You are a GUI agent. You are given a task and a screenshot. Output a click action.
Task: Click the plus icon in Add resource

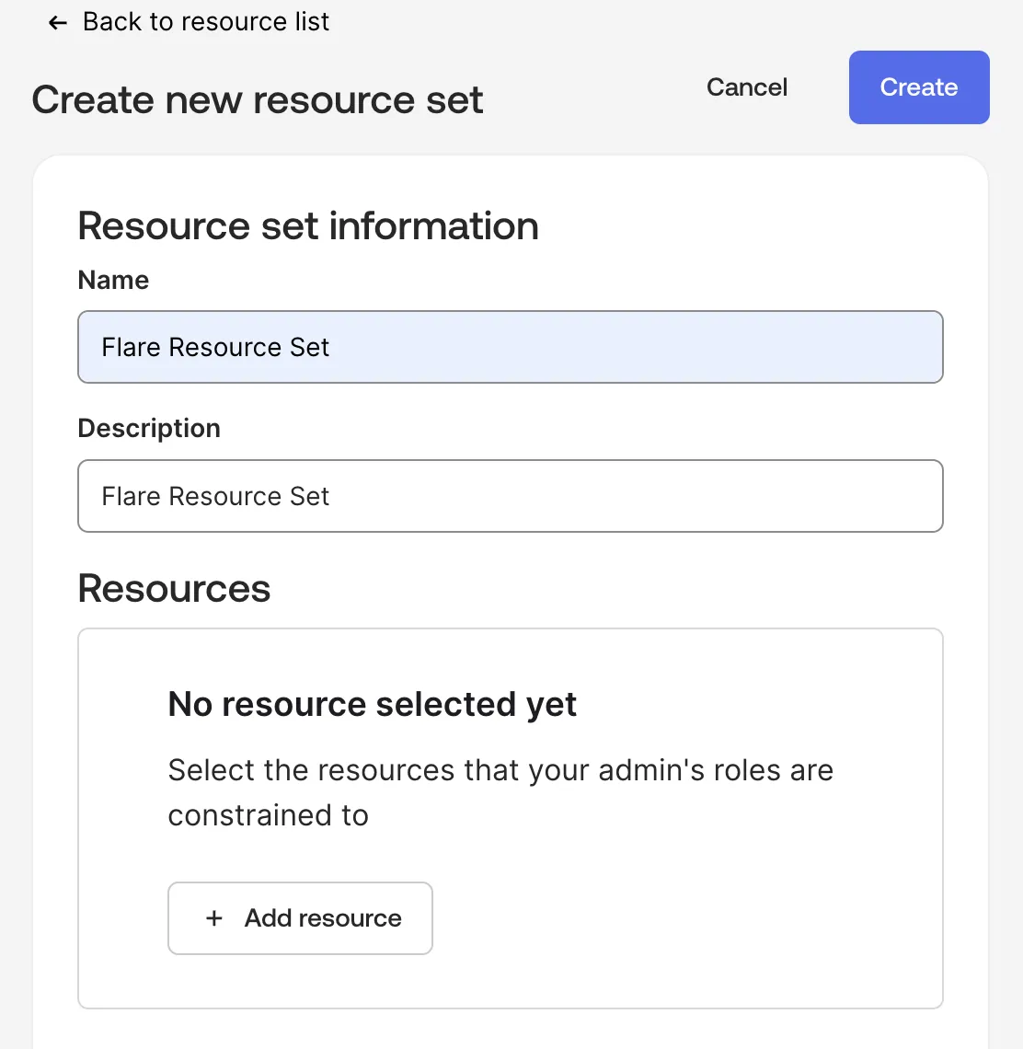(x=214, y=918)
